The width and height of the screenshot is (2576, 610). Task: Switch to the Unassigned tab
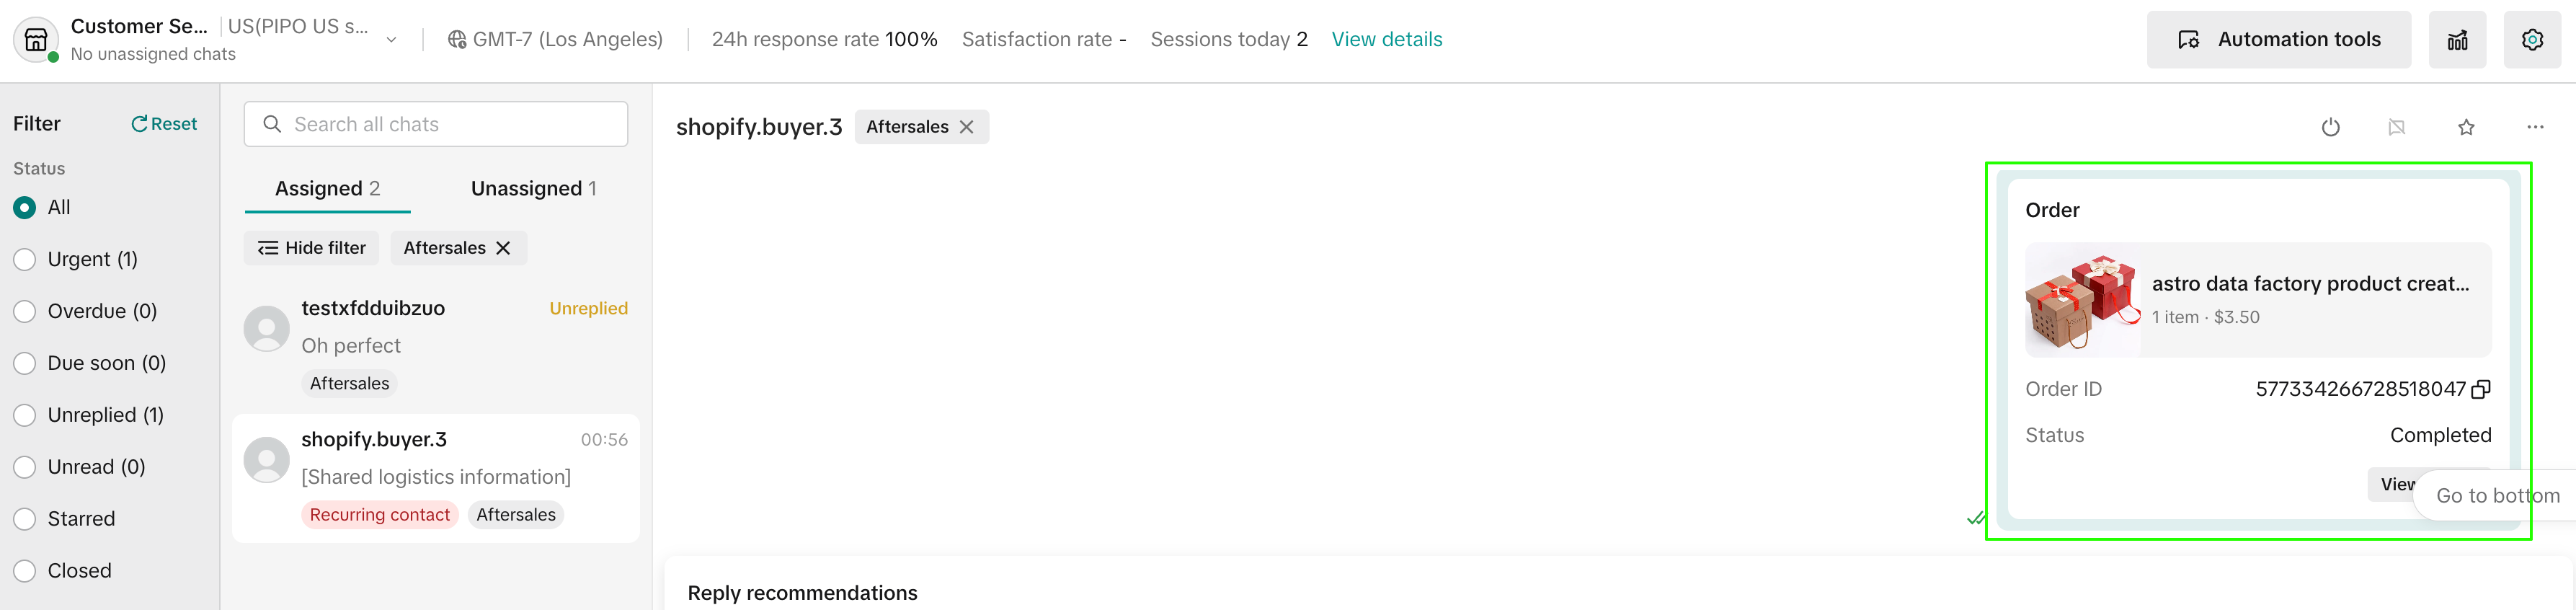click(x=533, y=189)
